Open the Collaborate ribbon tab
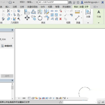Image resolution: width=105 pixels, height=105 pixels. [x=43, y=7]
